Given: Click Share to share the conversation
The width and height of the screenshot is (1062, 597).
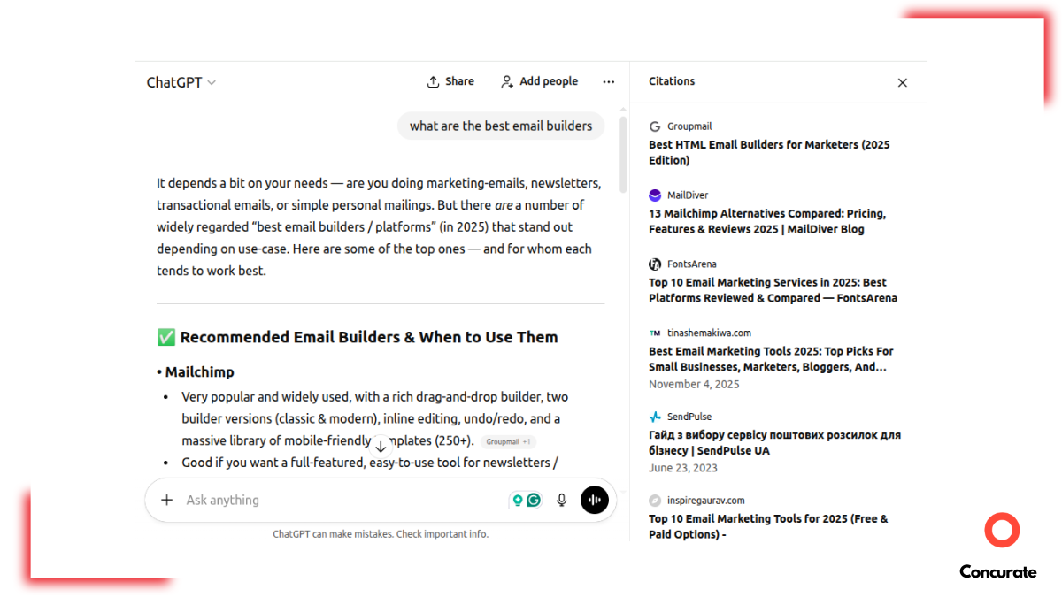Looking at the screenshot, I should (450, 80).
